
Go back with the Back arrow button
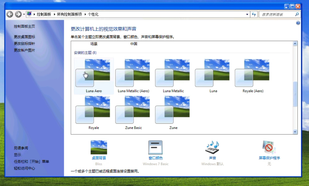coord(10,14)
